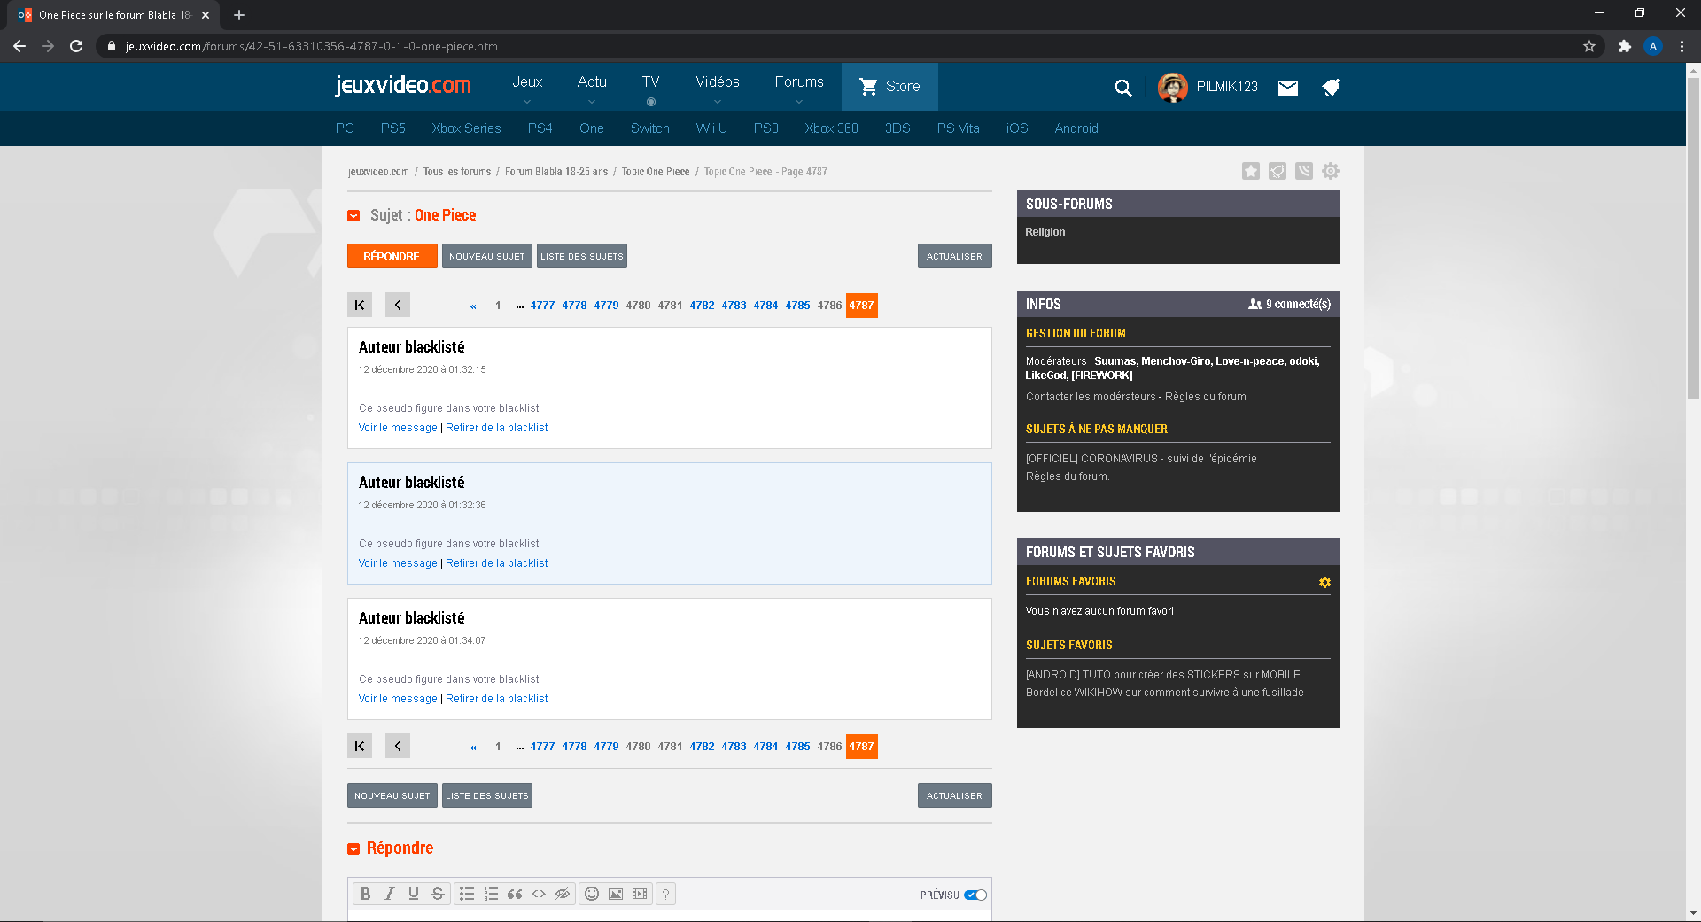
Task: Click the spoiler hidden-eye icon in editor
Action: [563, 894]
